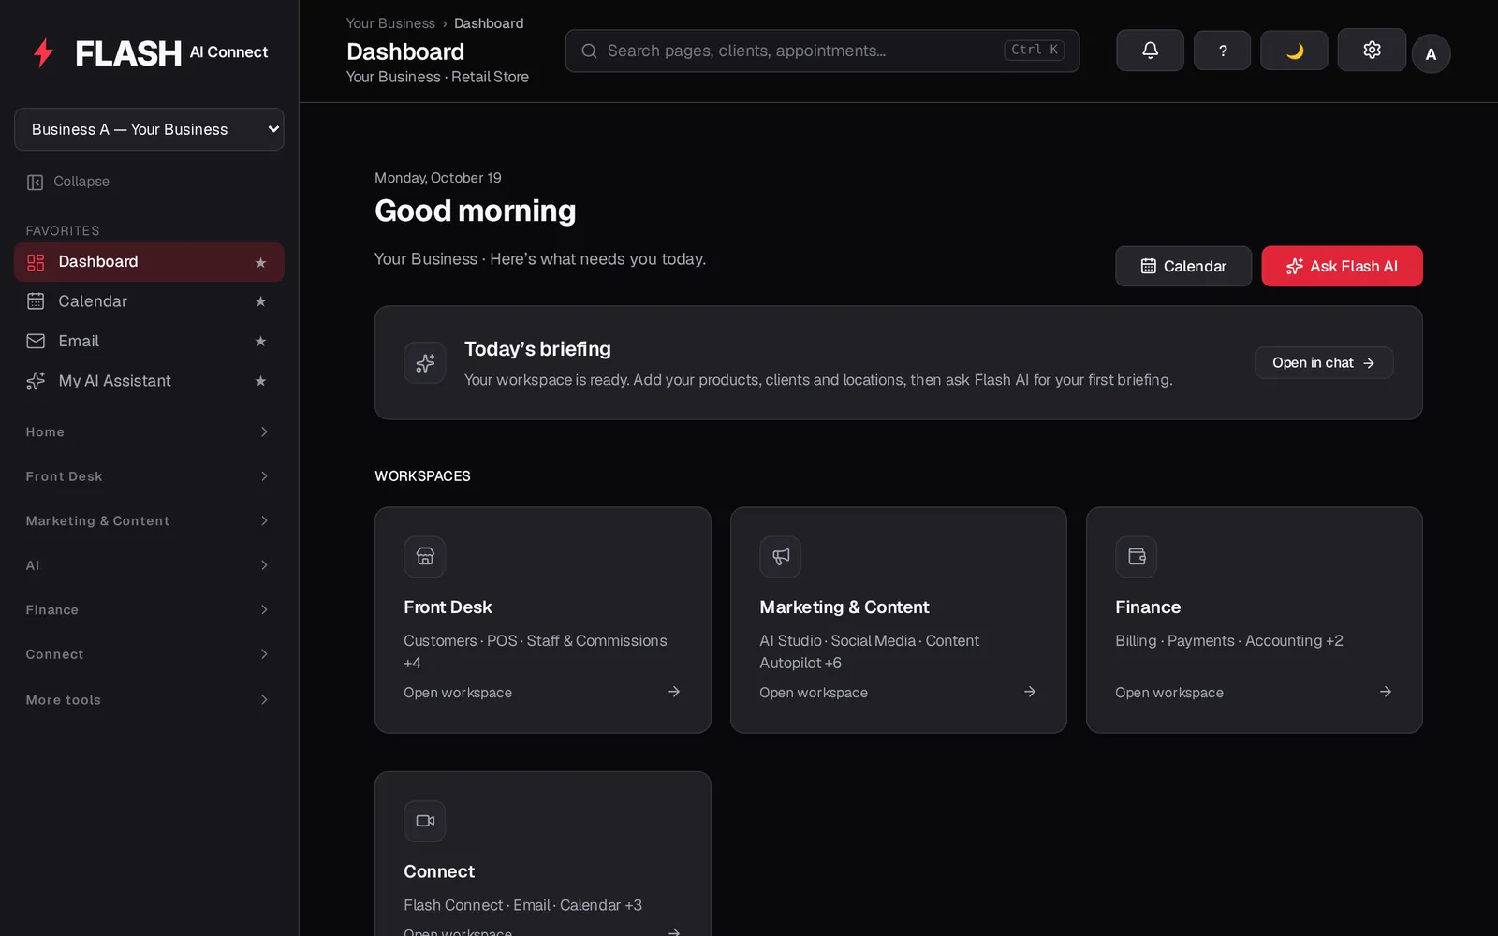The width and height of the screenshot is (1498, 936).
Task: Click the search magnifier icon
Action: 589,51
